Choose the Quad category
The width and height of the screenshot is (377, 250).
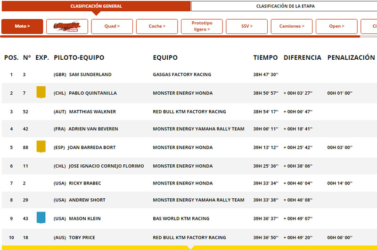(x=112, y=26)
